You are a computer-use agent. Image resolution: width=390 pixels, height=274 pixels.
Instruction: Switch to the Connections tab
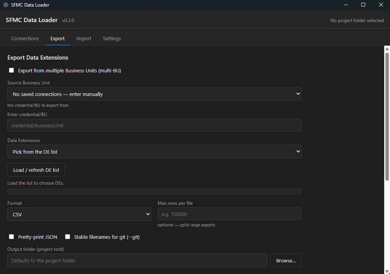(25, 39)
